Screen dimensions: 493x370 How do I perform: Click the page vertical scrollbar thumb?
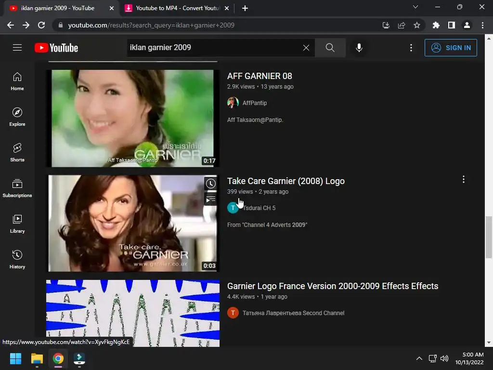pos(489,237)
